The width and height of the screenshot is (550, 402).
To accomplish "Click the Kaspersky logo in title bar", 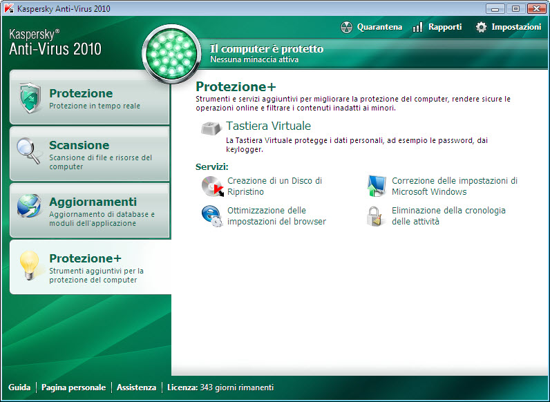I will point(9,8).
